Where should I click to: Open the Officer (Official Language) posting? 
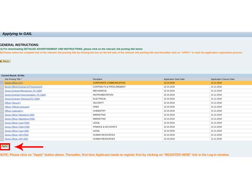[17, 107]
